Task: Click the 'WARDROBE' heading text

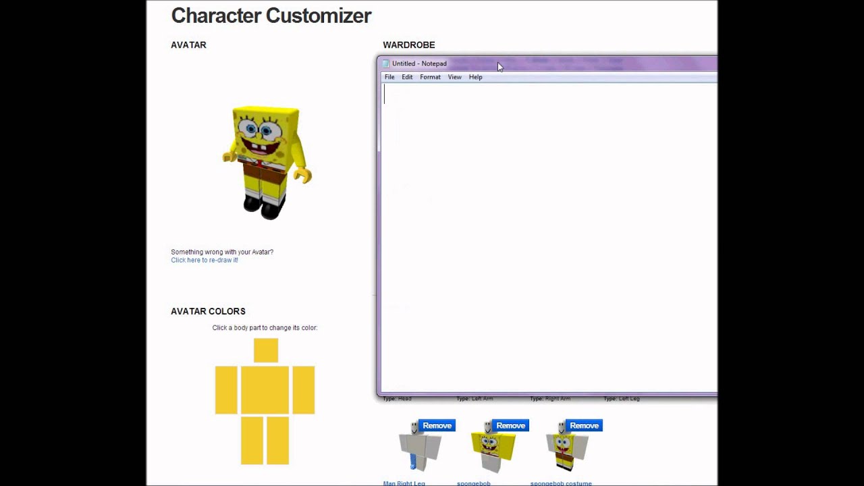Action: tap(409, 45)
